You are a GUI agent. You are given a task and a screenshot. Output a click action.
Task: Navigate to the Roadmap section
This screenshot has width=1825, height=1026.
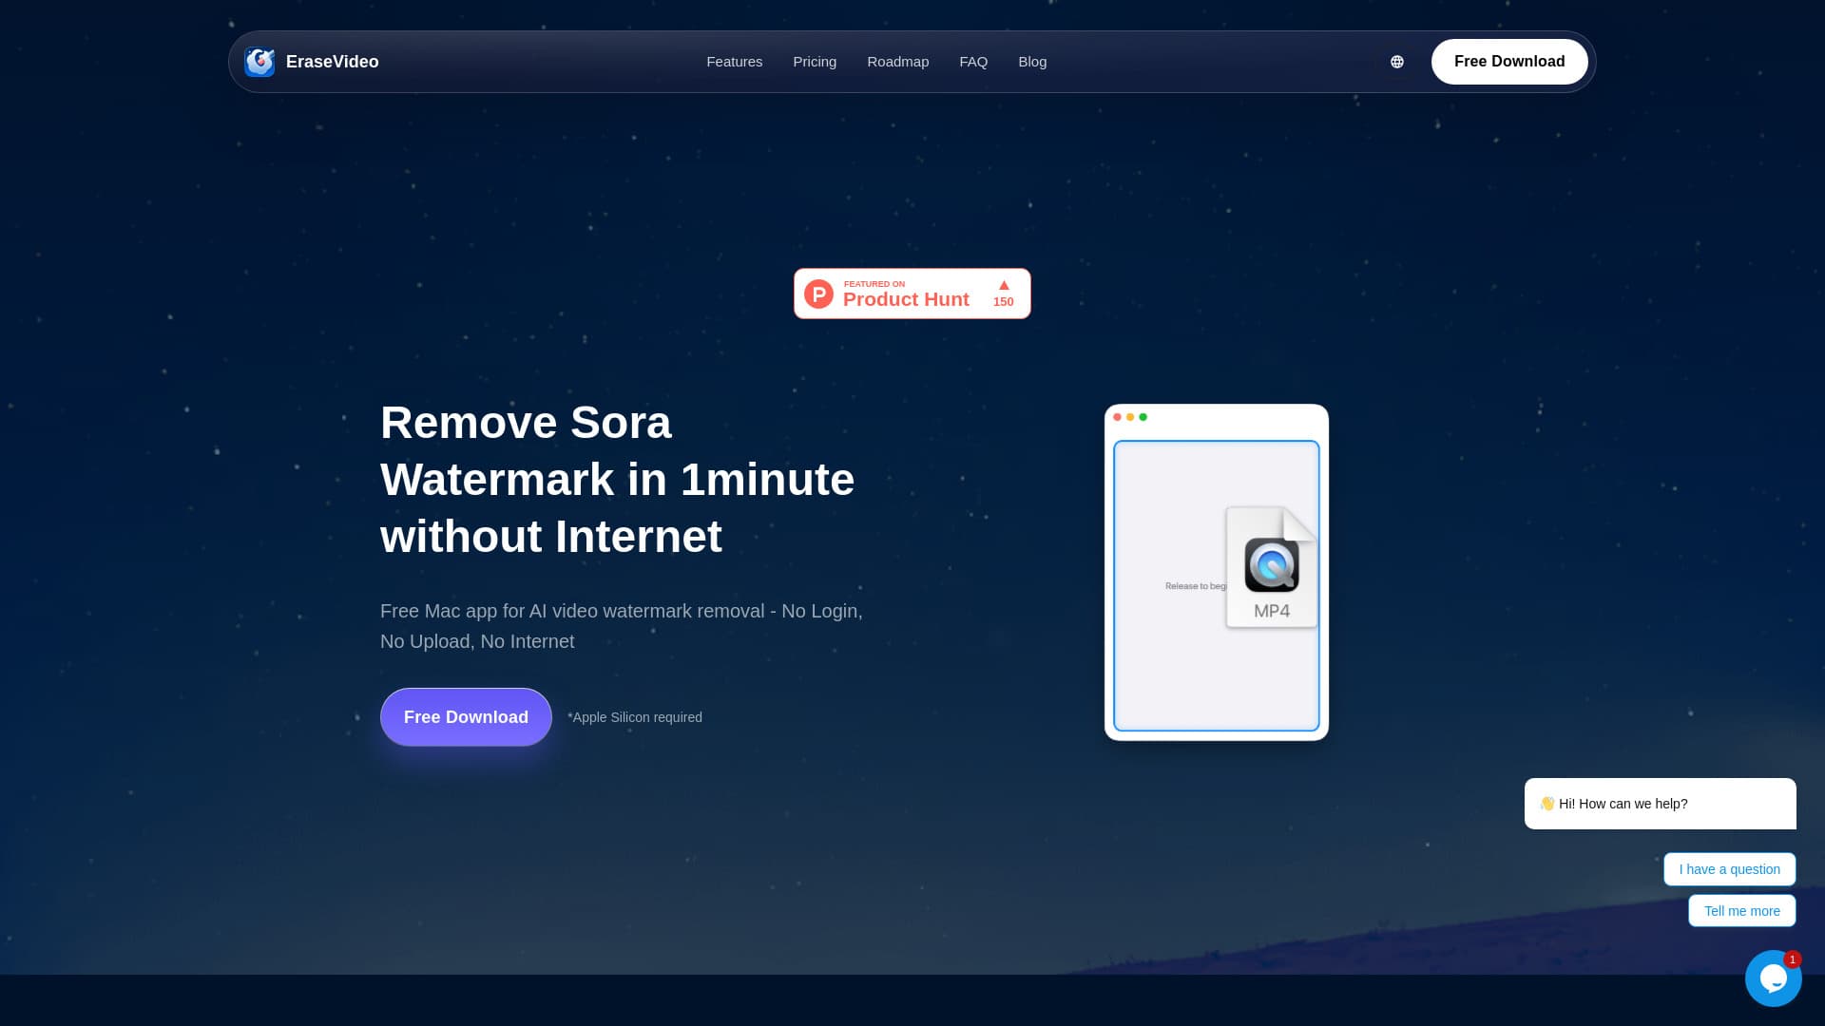[897, 61]
